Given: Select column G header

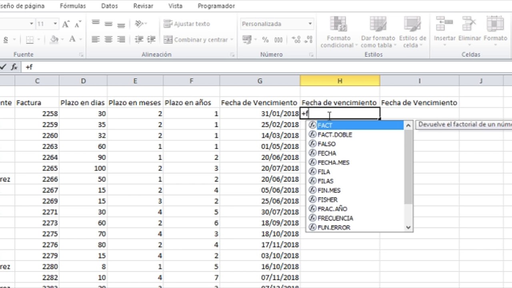Looking at the screenshot, I should click(260, 81).
